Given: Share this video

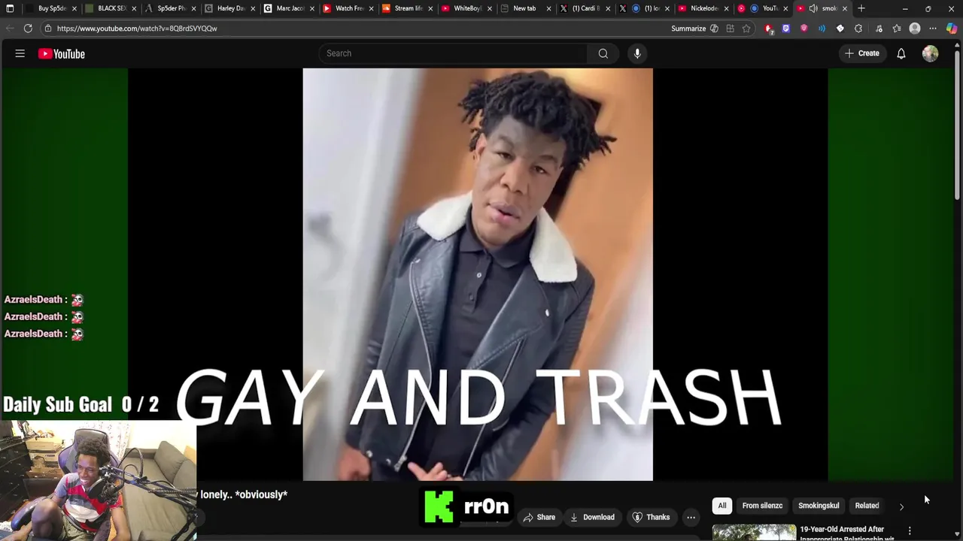Looking at the screenshot, I should coord(539,517).
